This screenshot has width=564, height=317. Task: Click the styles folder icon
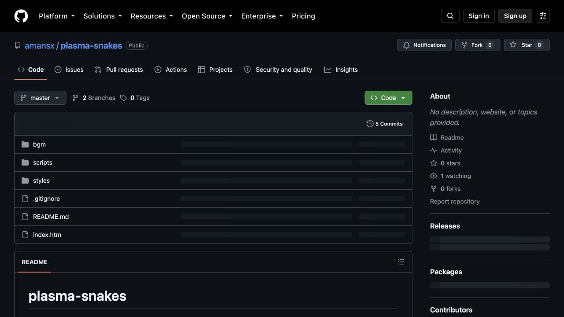[x=25, y=181]
